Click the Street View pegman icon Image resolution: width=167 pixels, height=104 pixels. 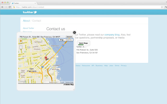coord(21,41)
